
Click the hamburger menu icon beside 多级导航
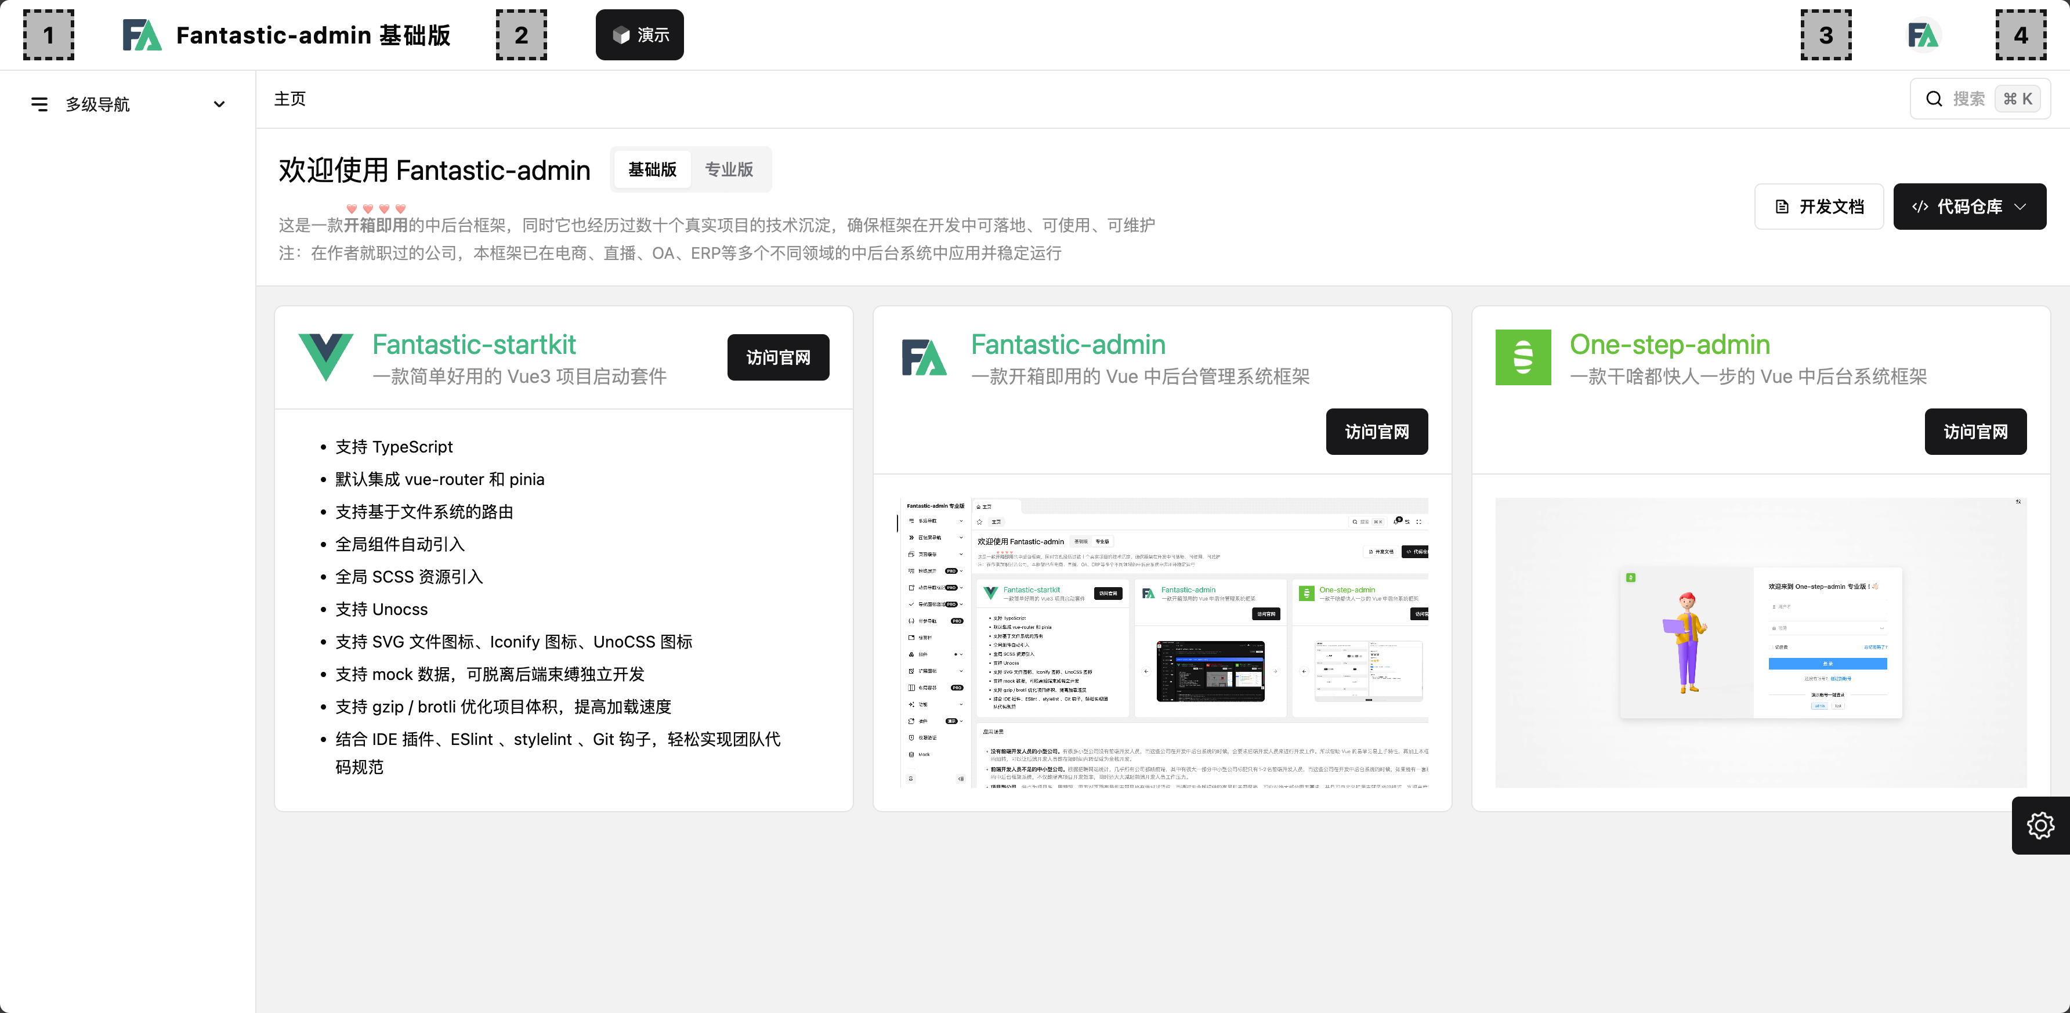click(x=39, y=104)
